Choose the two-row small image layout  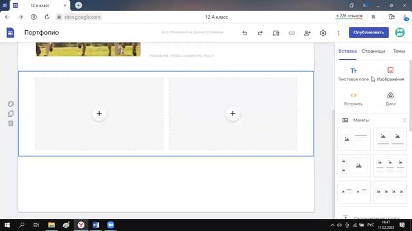point(354,192)
